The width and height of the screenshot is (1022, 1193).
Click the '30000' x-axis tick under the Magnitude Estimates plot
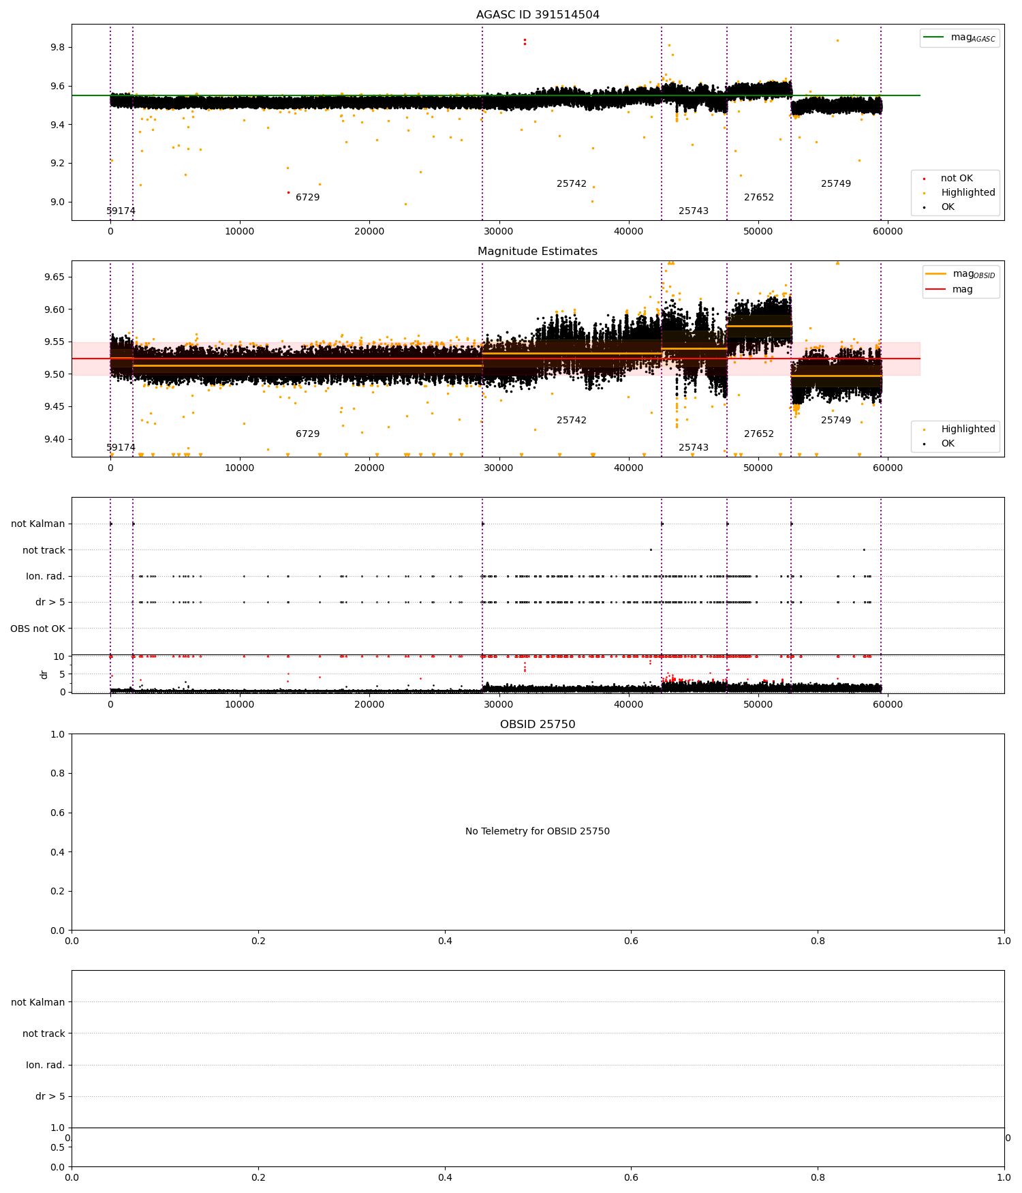[x=499, y=468]
